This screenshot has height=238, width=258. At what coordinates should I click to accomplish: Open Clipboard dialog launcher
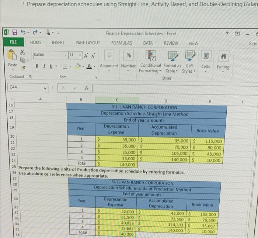click(30, 76)
